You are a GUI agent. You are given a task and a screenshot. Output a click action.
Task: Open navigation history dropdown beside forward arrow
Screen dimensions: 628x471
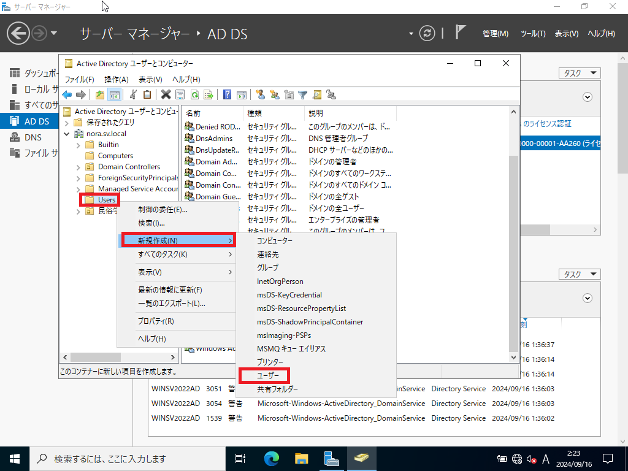54,33
